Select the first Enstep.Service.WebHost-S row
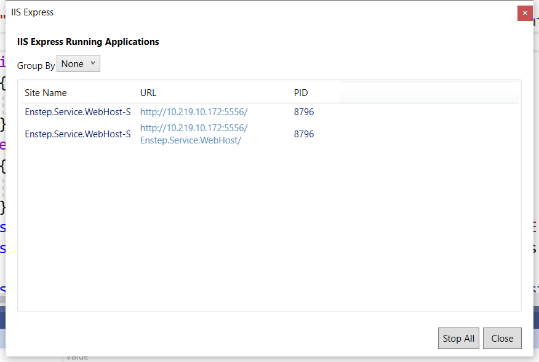Viewport: 539px width, 362px height. point(78,112)
